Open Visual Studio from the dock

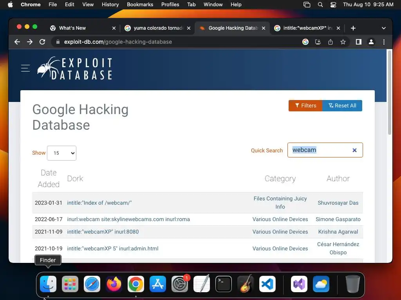pyautogui.click(x=299, y=284)
